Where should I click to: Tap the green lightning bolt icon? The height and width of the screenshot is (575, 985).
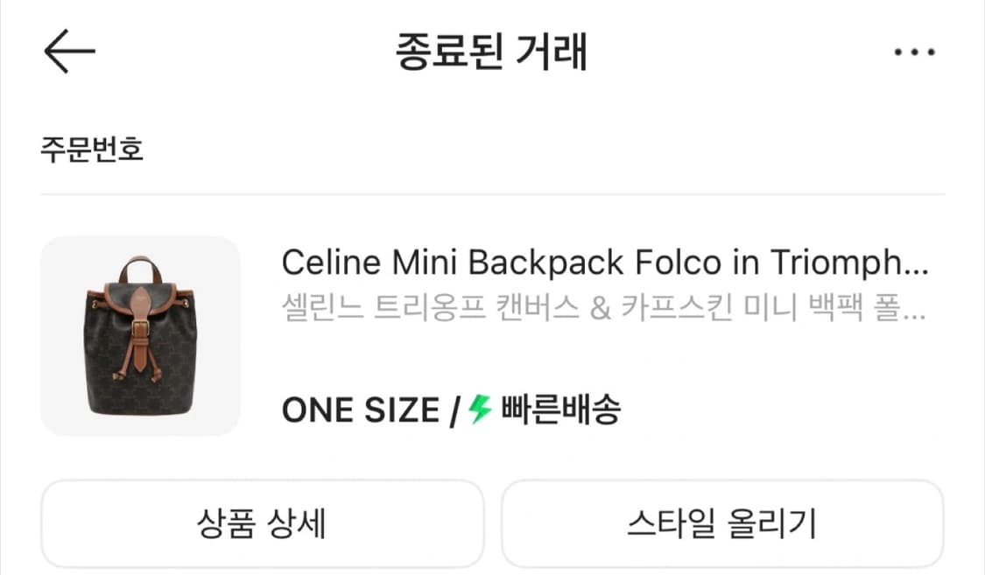point(480,409)
